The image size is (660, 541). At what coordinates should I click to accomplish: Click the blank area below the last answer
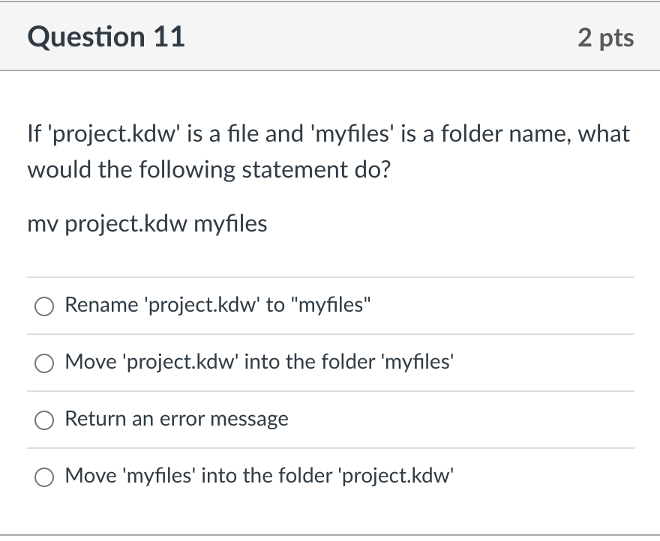330,517
